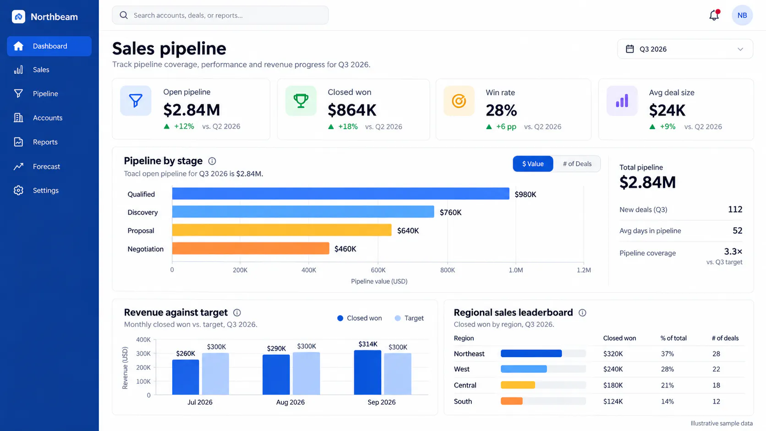Click the Open pipeline funnel card icon

pos(136,100)
